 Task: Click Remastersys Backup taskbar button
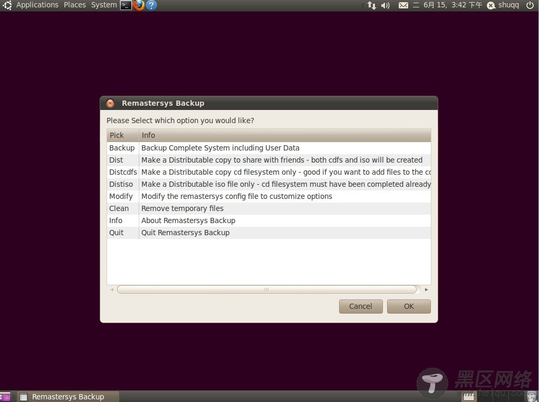click(x=68, y=397)
